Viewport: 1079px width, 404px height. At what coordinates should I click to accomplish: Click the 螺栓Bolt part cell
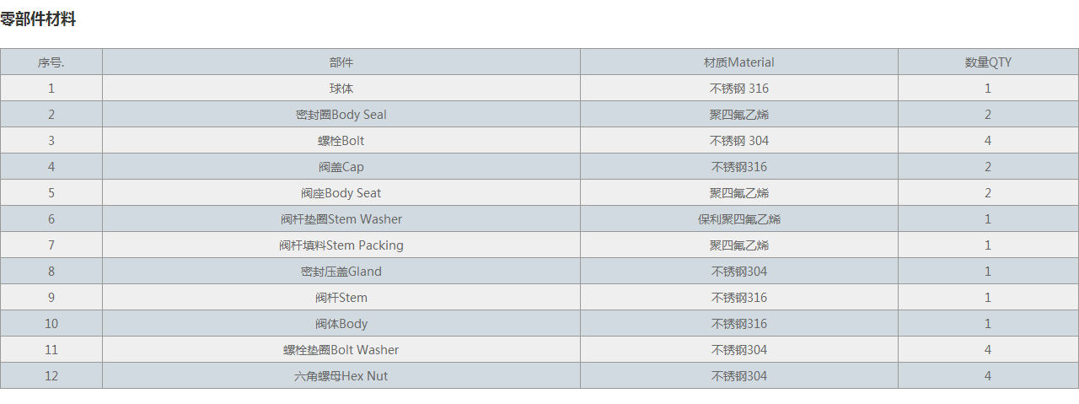coord(341,141)
